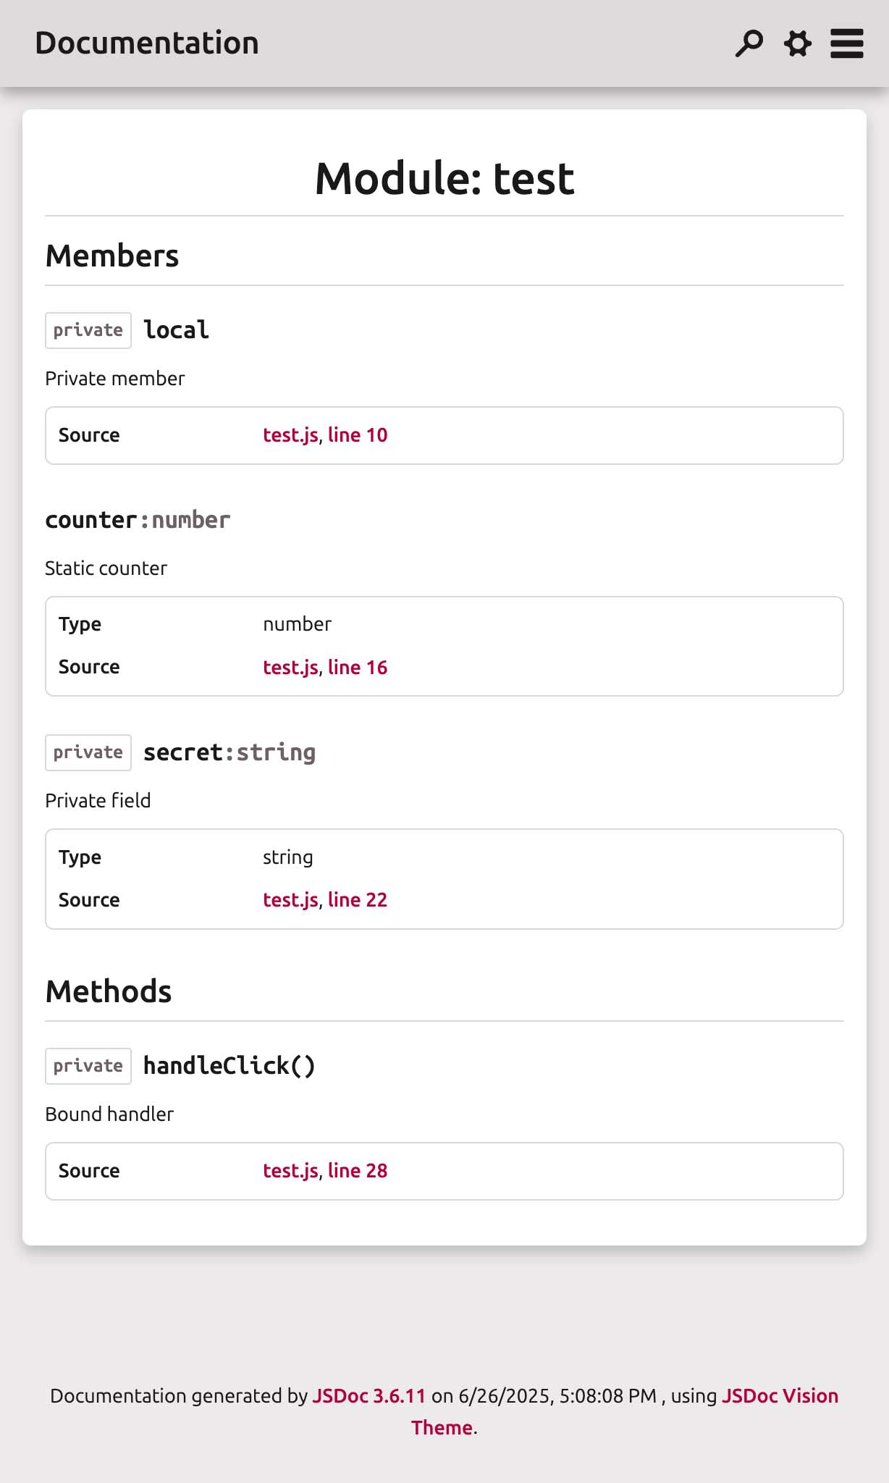
Task: Open the JSDoc Vision Theme link
Action: tap(779, 1396)
